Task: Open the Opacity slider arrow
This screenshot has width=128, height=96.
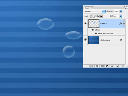Action: [x=121, y=11]
